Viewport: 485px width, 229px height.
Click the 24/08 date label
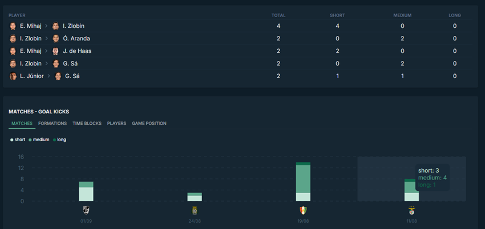pos(195,221)
